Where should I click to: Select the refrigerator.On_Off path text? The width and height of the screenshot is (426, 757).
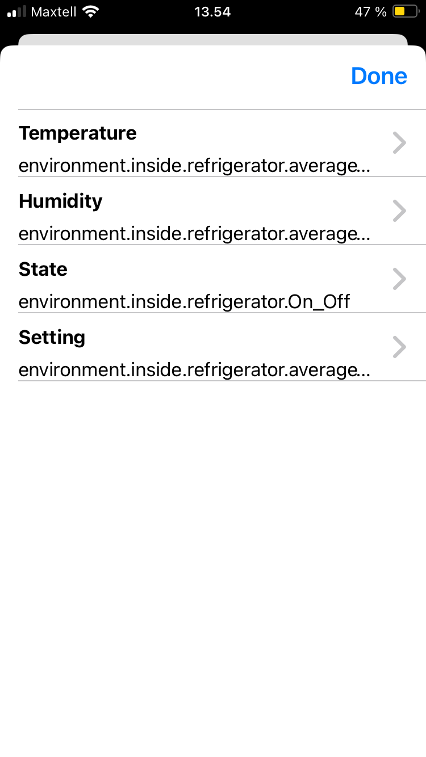tap(185, 302)
